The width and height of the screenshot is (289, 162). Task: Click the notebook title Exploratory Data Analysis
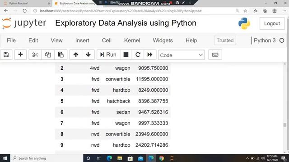[126, 23]
